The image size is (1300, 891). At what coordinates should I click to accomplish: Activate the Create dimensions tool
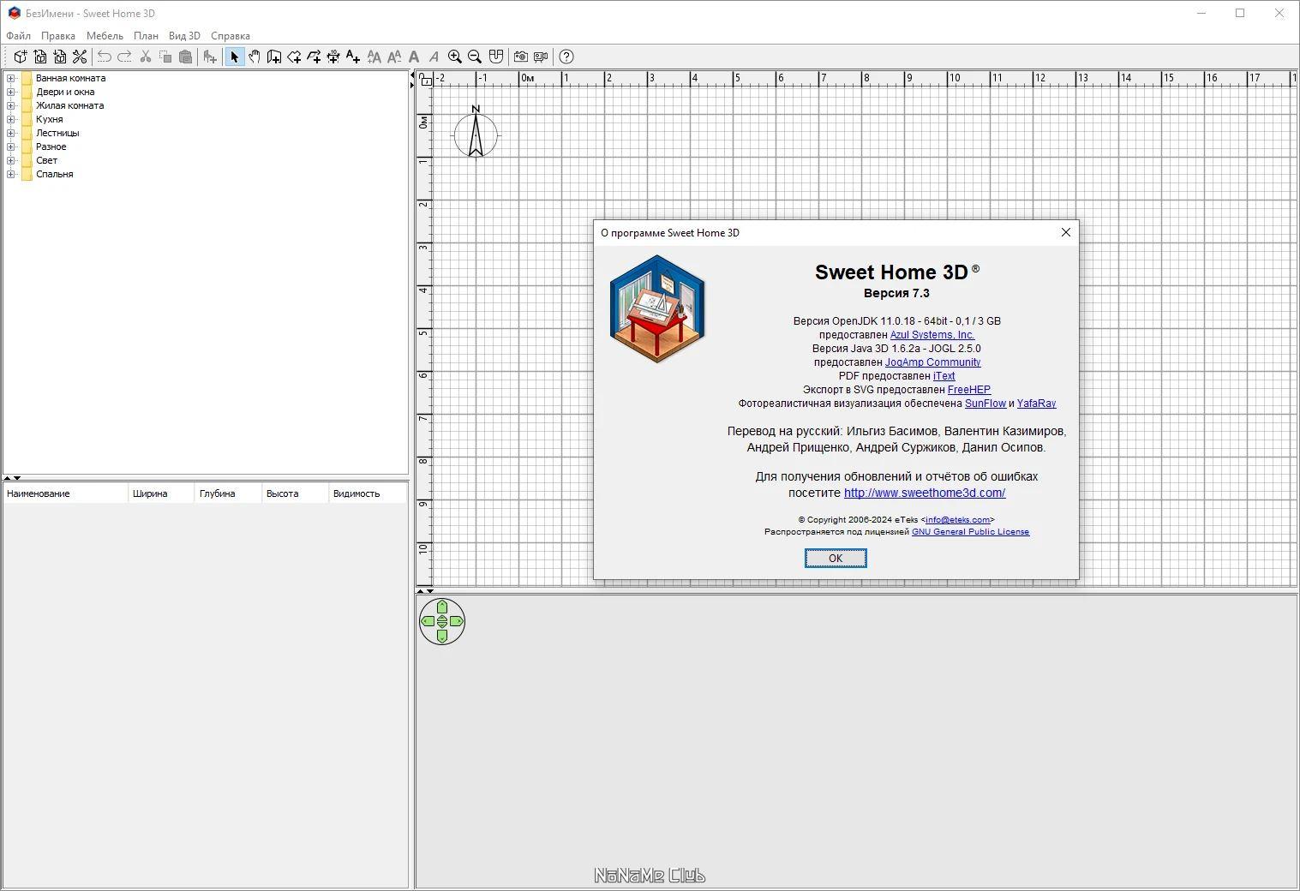point(333,57)
